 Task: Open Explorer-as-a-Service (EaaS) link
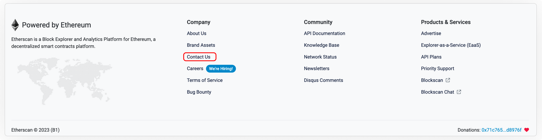451,45
